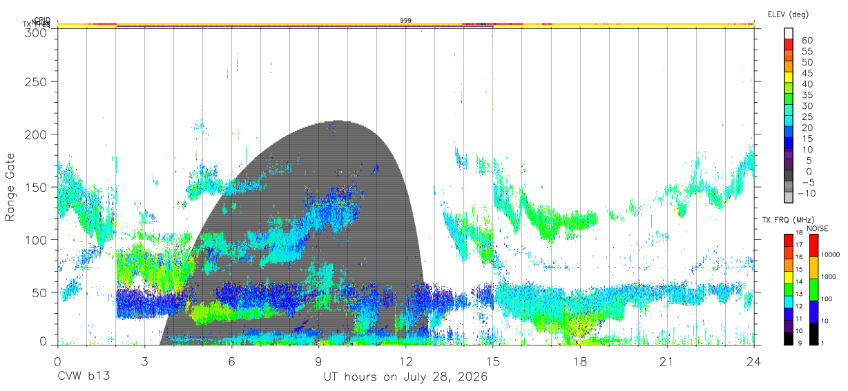848x391 pixels.
Task: Click the '25' tick on the ELEV scale
Action: click(x=806, y=117)
